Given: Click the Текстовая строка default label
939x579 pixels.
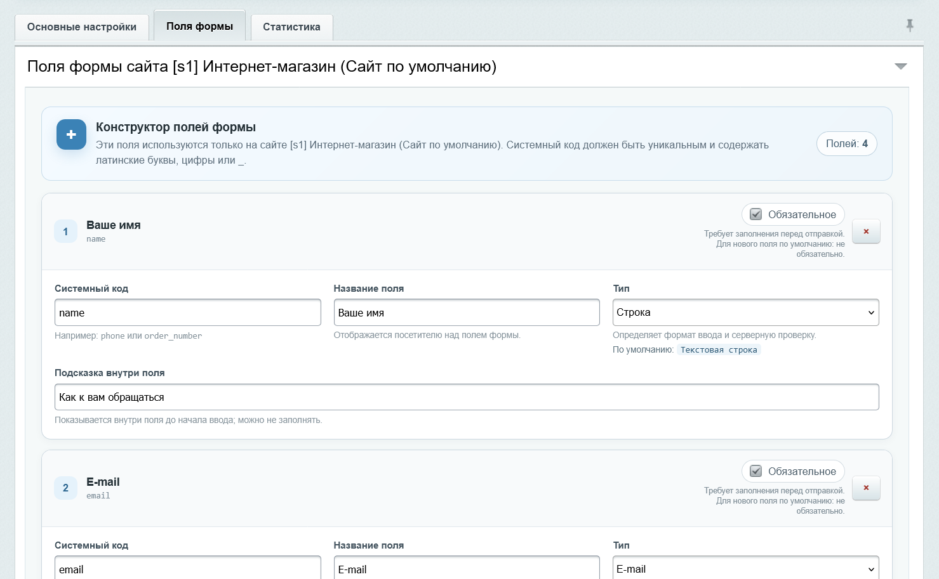Looking at the screenshot, I should (719, 350).
